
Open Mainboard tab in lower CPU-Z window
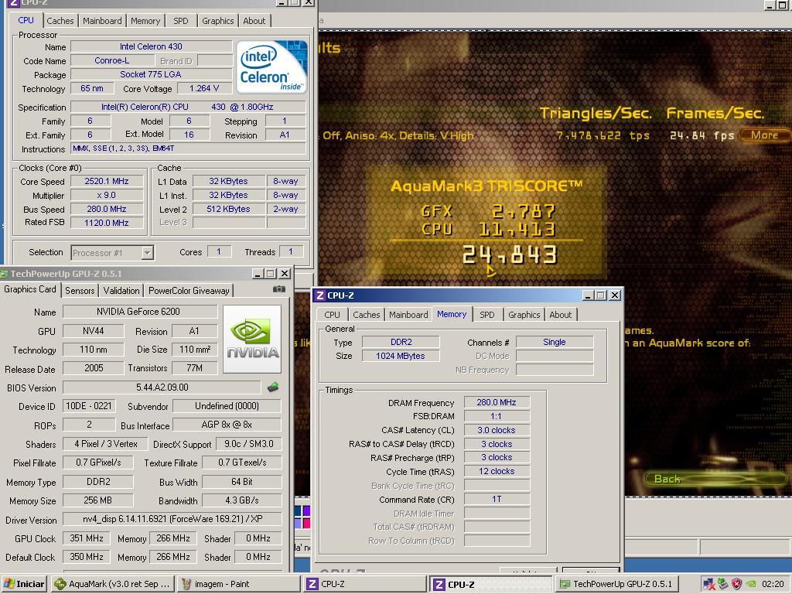click(x=408, y=315)
